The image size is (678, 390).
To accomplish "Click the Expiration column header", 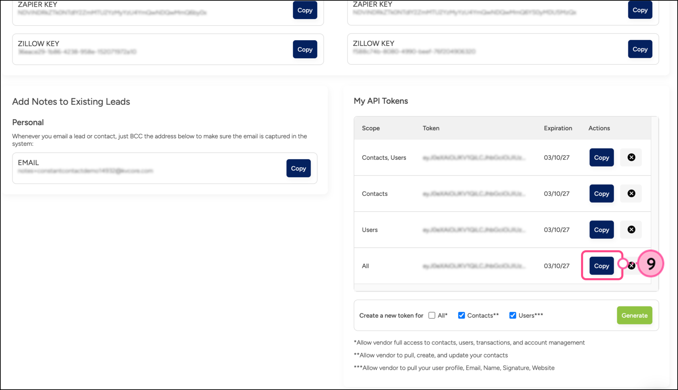I will [x=558, y=128].
